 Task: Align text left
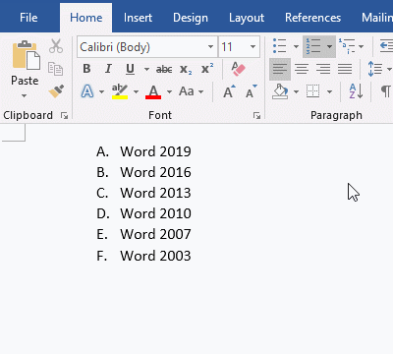click(x=280, y=69)
